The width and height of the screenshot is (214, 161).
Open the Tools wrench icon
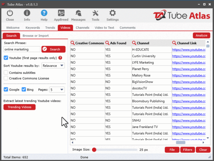pos(95,13)
